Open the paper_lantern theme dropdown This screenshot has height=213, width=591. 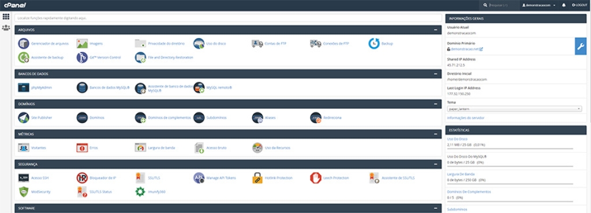click(514, 109)
